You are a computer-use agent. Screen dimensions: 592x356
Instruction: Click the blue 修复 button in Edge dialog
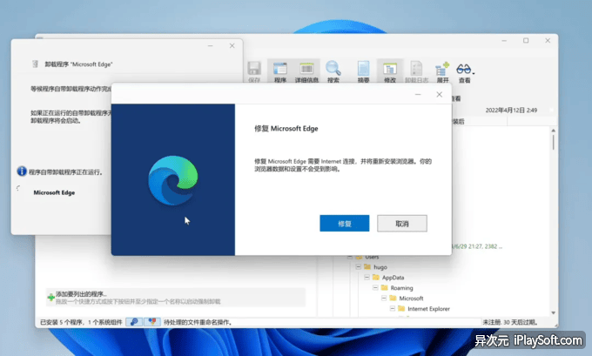pyautogui.click(x=345, y=223)
